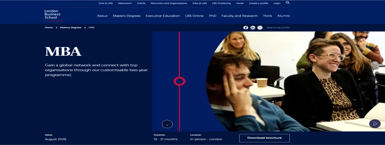This screenshot has width=385, height=145.
Task: Click the August 2026 date text
Action: 56,139
